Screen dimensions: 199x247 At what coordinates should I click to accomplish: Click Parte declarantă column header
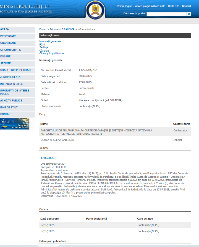point(96,219)
